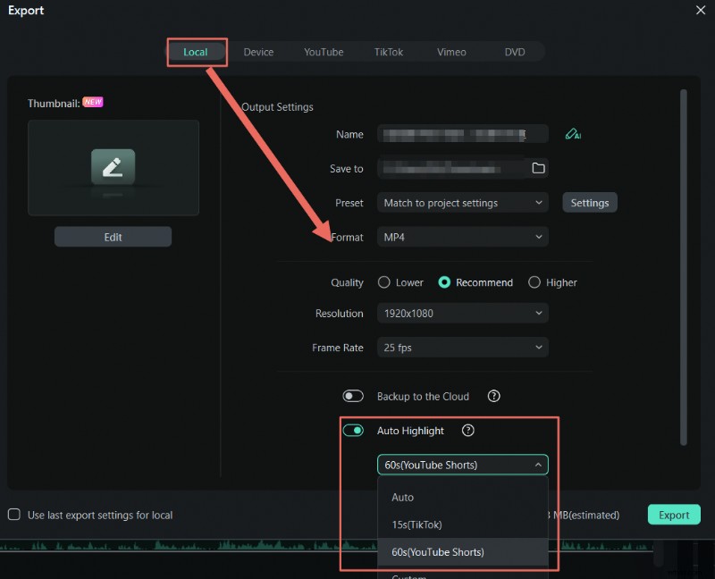Disable the Auto Highlight toggle
The width and height of the screenshot is (715, 579).
point(353,430)
